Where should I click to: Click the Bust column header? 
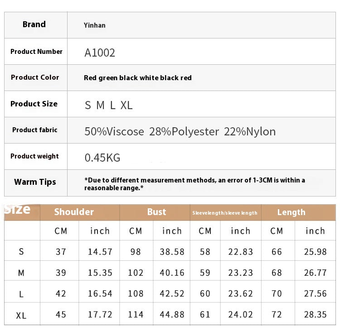click(156, 212)
